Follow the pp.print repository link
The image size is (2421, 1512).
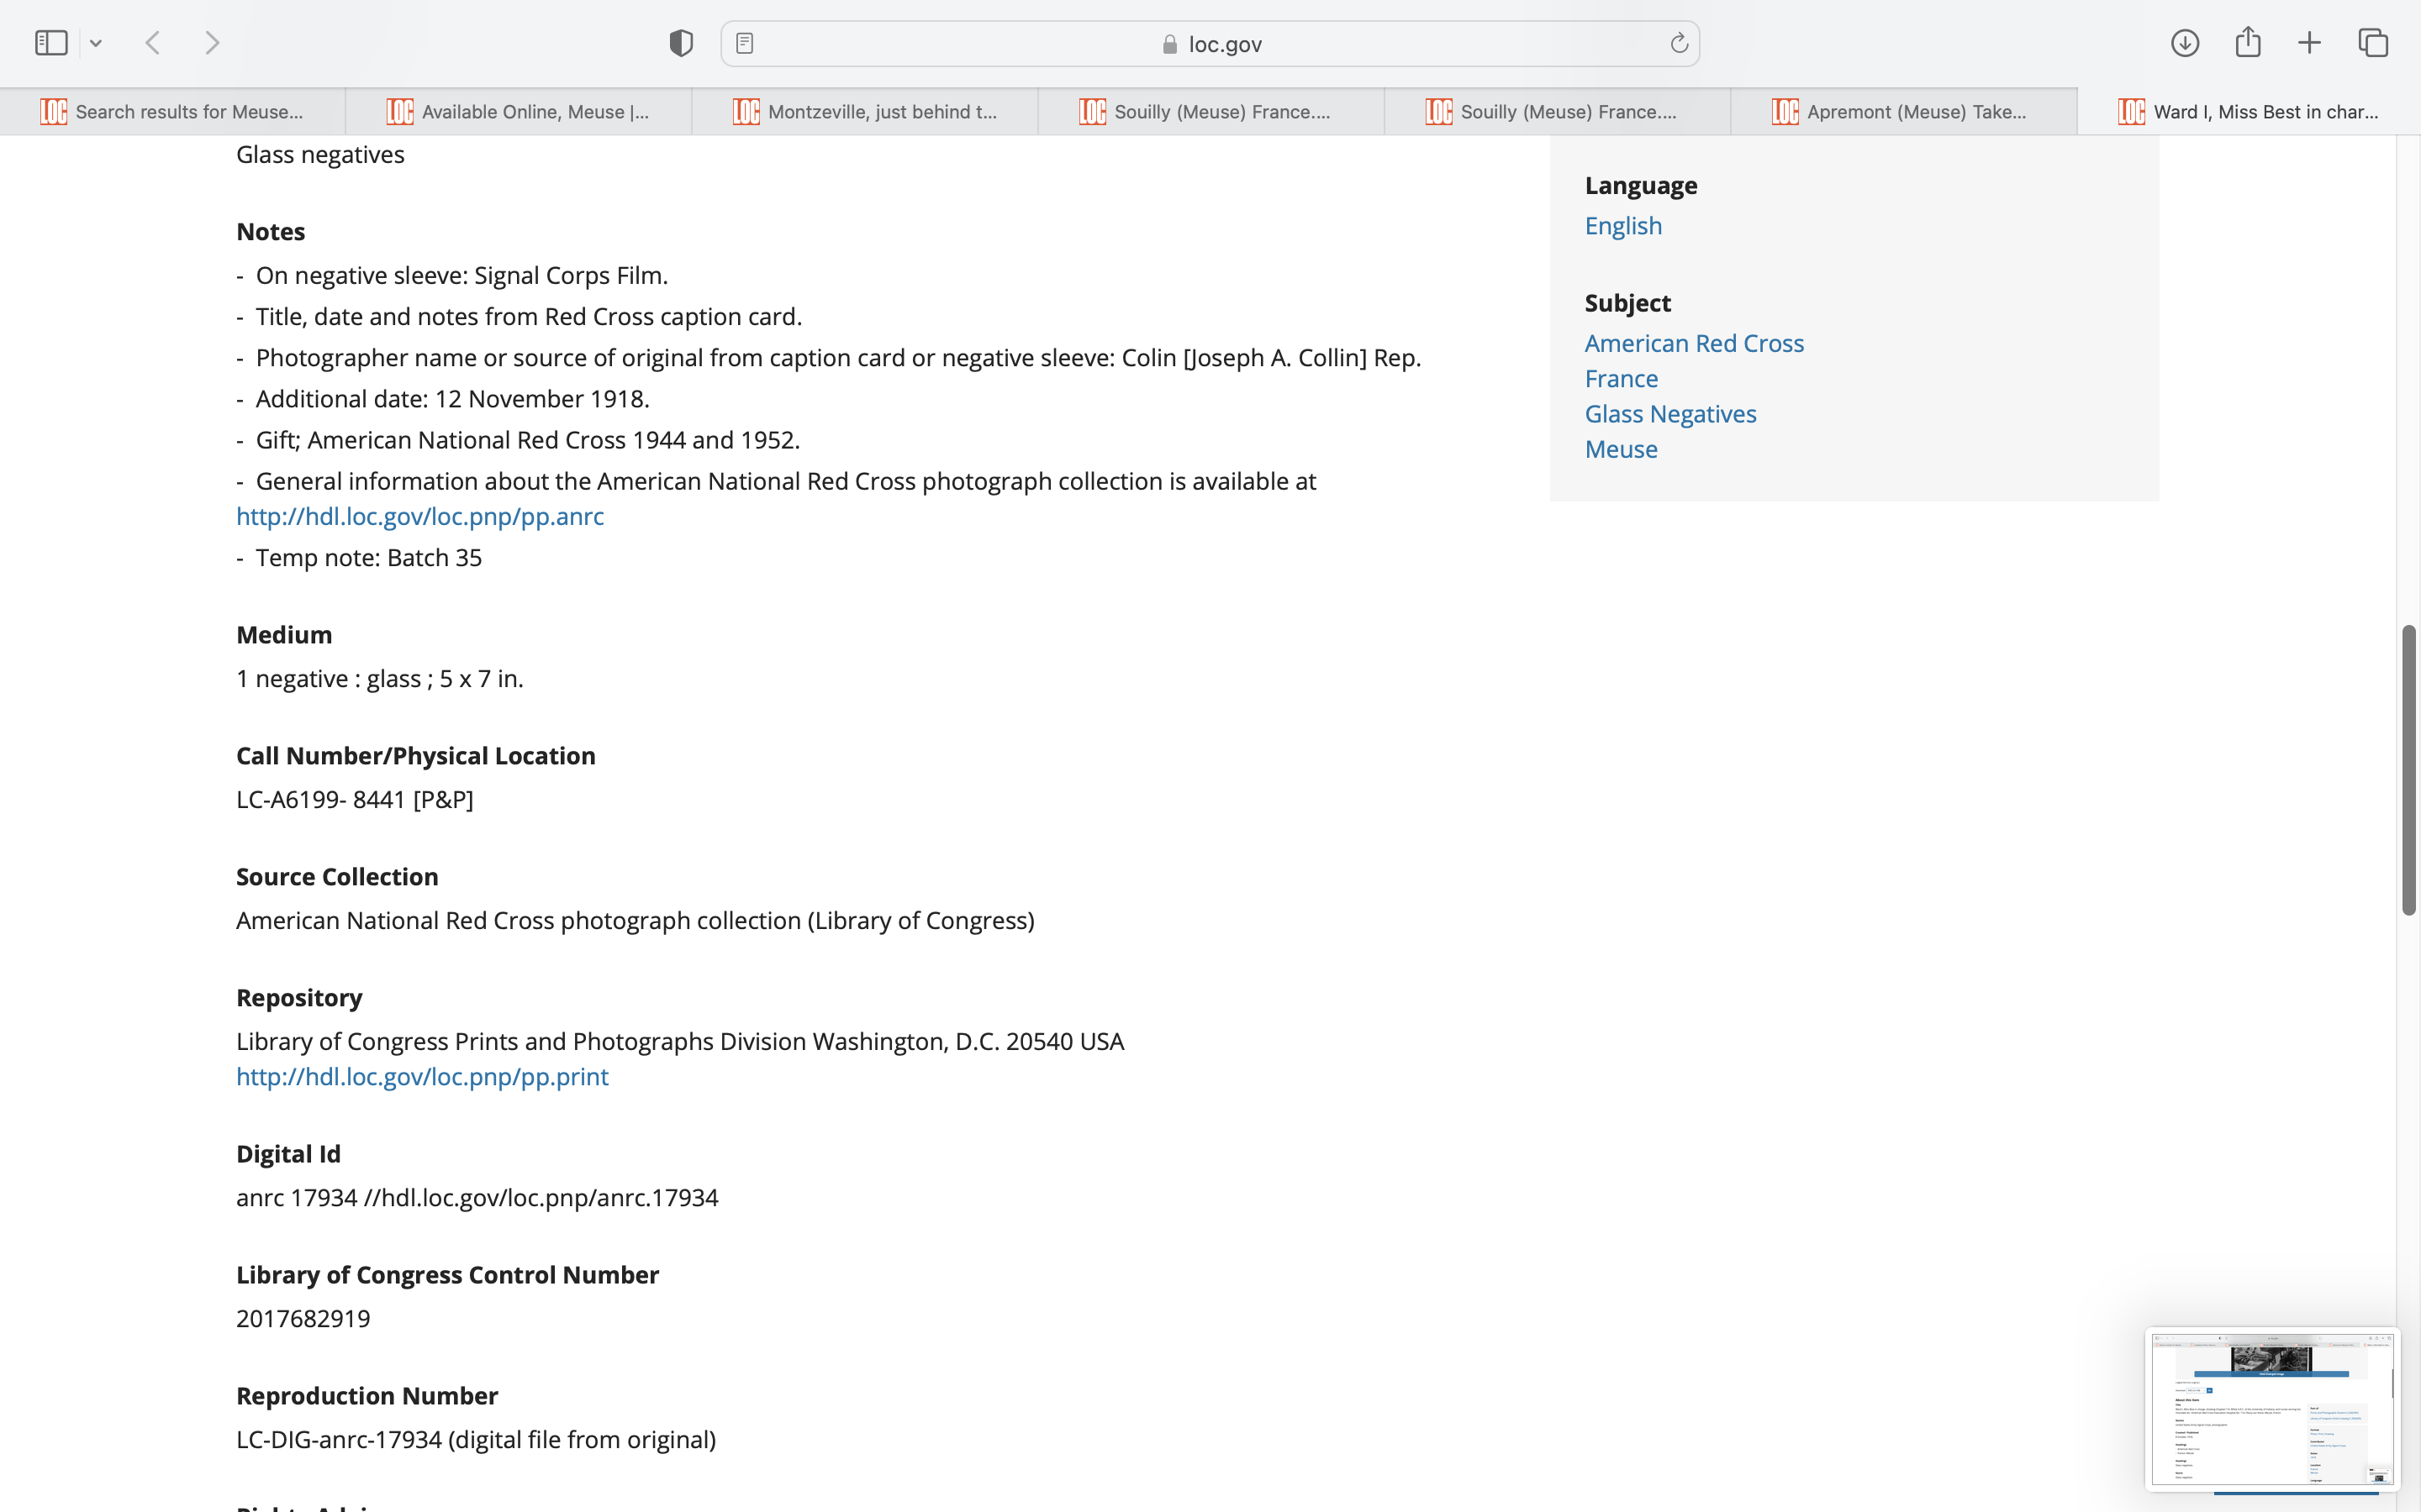pyautogui.click(x=422, y=1076)
